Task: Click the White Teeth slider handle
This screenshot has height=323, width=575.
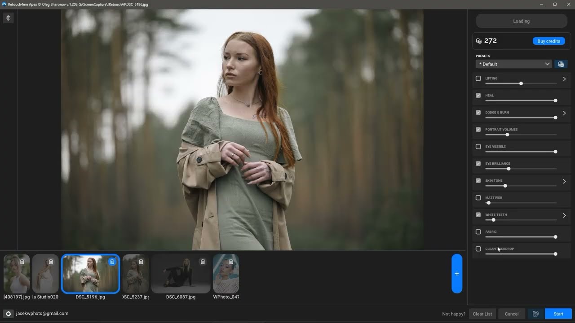Action: (493, 220)
